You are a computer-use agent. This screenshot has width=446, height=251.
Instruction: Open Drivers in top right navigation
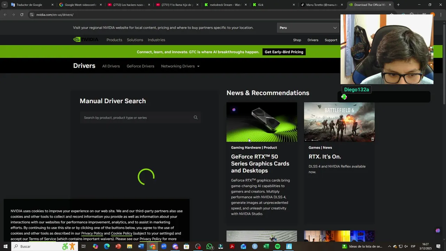313,40
